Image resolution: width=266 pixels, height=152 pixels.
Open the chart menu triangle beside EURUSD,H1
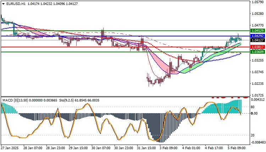[4, 4]
